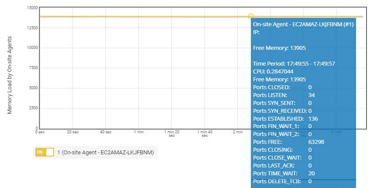Viewport: 370px width, 188px height.
Task: Click the y-axis label "12500"
Action: tap(32, 28)
